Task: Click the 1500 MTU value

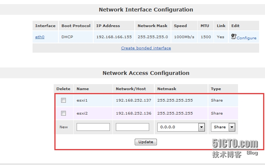Action: [x=206, y=37]
